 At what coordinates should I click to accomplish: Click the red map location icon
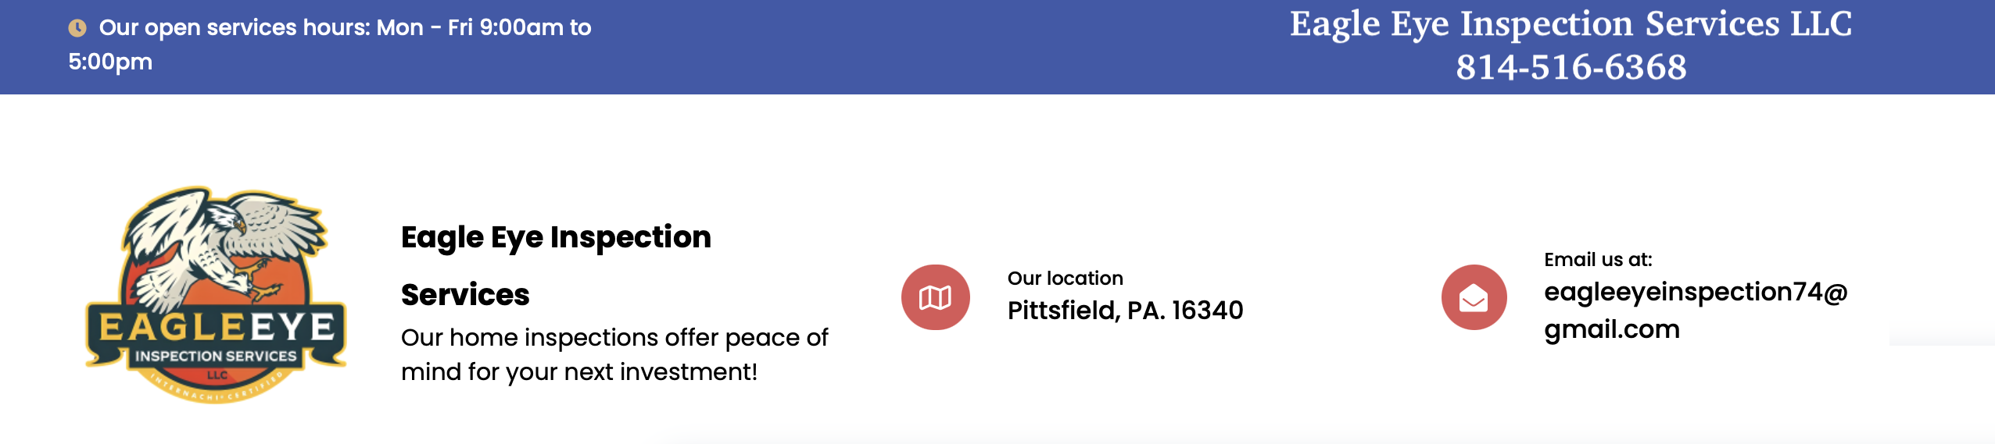point(935,297)
